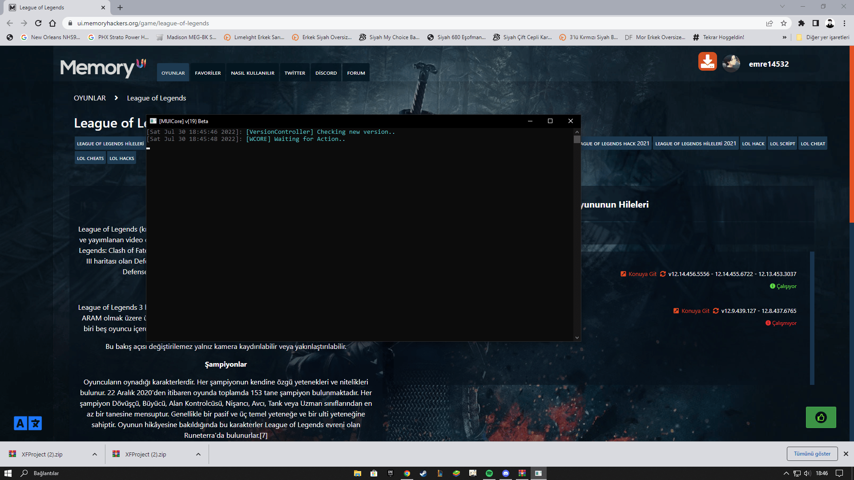Open the TWİTTER navigation link
Viewport: 854px width, 480px height.
coord(295,72)
